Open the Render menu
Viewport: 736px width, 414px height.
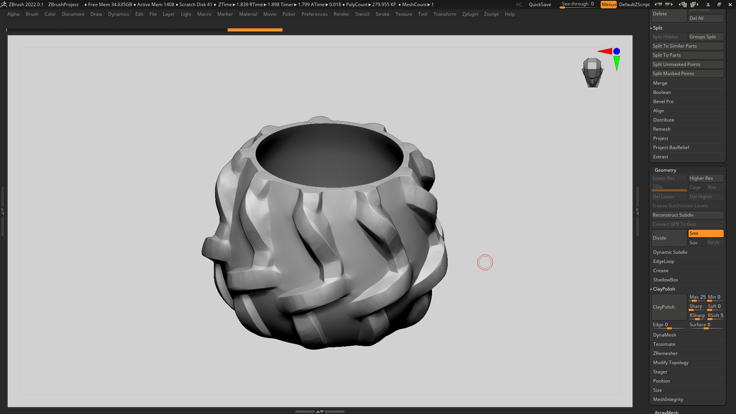tap(341, 14)
